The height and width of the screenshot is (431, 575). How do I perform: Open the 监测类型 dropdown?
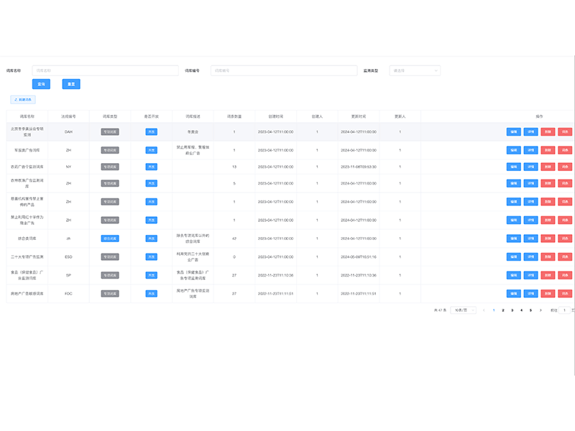coord(415,70)
